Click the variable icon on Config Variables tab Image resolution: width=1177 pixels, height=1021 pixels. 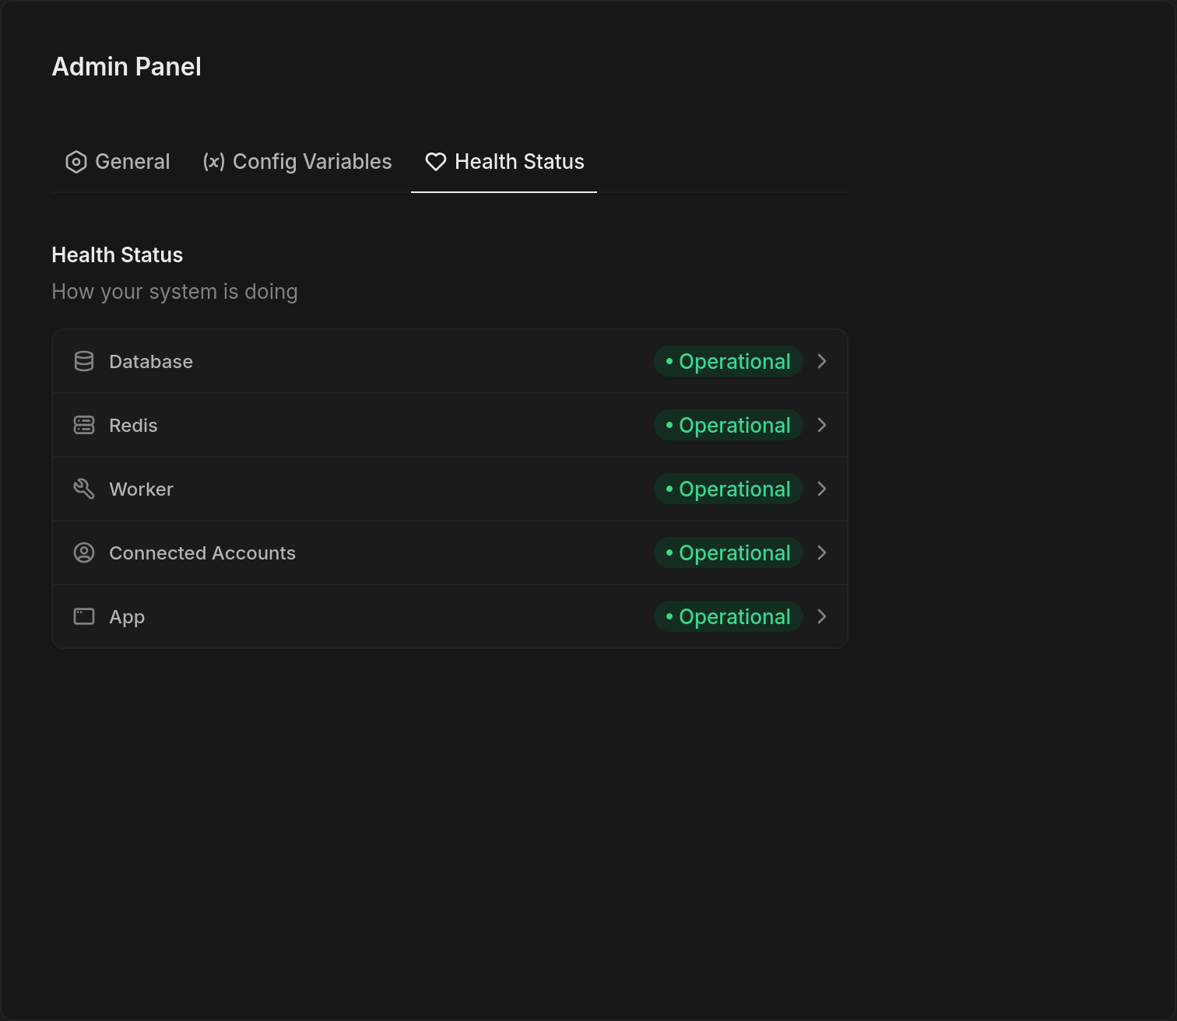(213, 162)
